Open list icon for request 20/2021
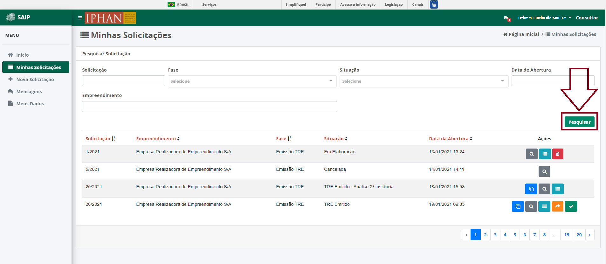 point(558,189)
